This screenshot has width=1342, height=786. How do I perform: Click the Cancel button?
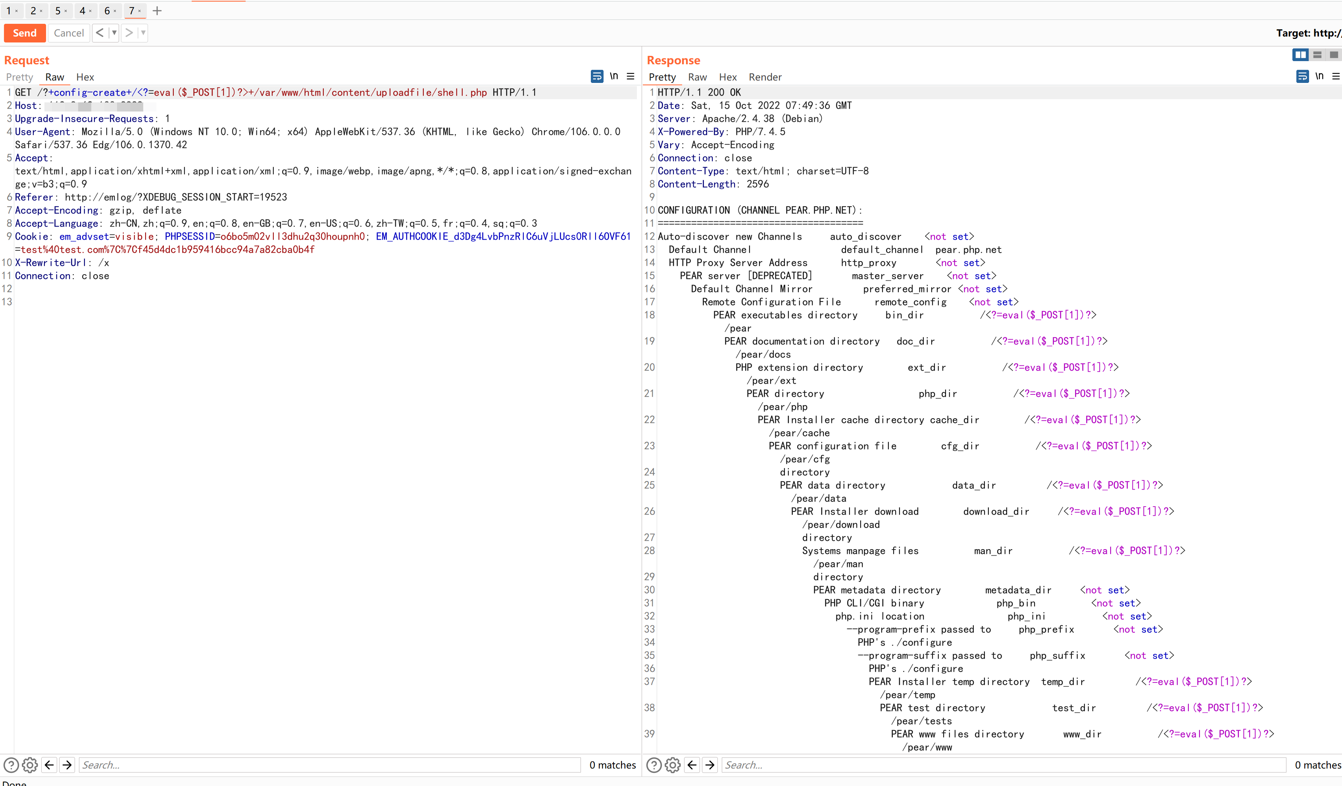[x=69, y=33]
